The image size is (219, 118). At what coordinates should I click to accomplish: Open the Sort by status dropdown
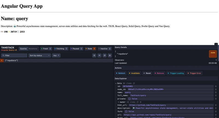[40, 55]
